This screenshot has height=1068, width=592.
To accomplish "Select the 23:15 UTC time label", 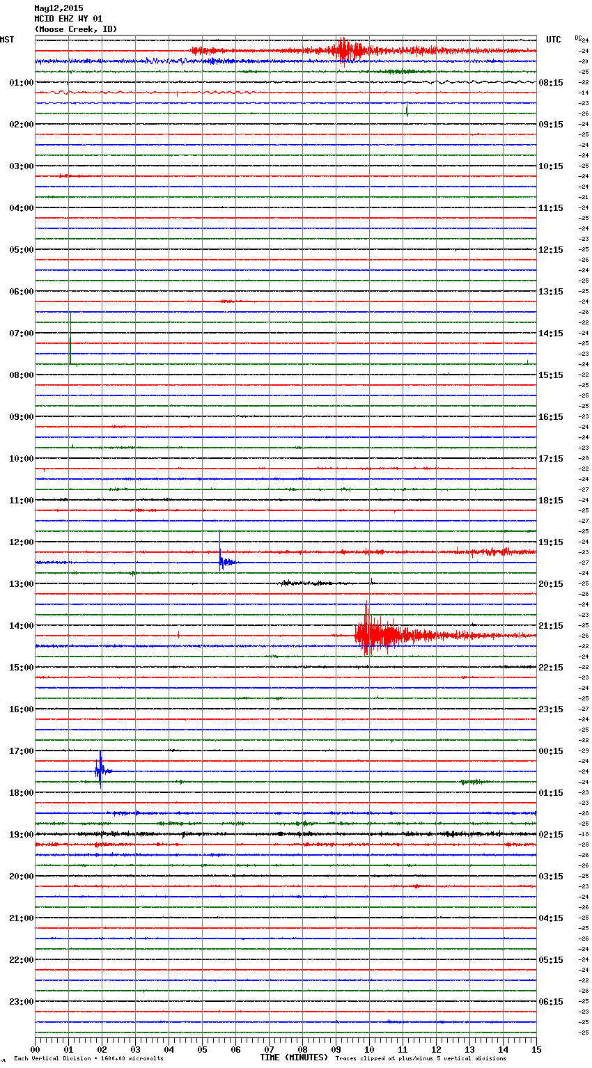I will click(551, 709).
